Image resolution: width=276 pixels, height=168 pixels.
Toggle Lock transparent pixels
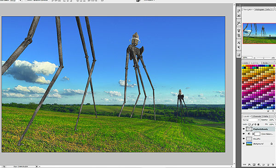pyautogui.click(x=249, y=124)
